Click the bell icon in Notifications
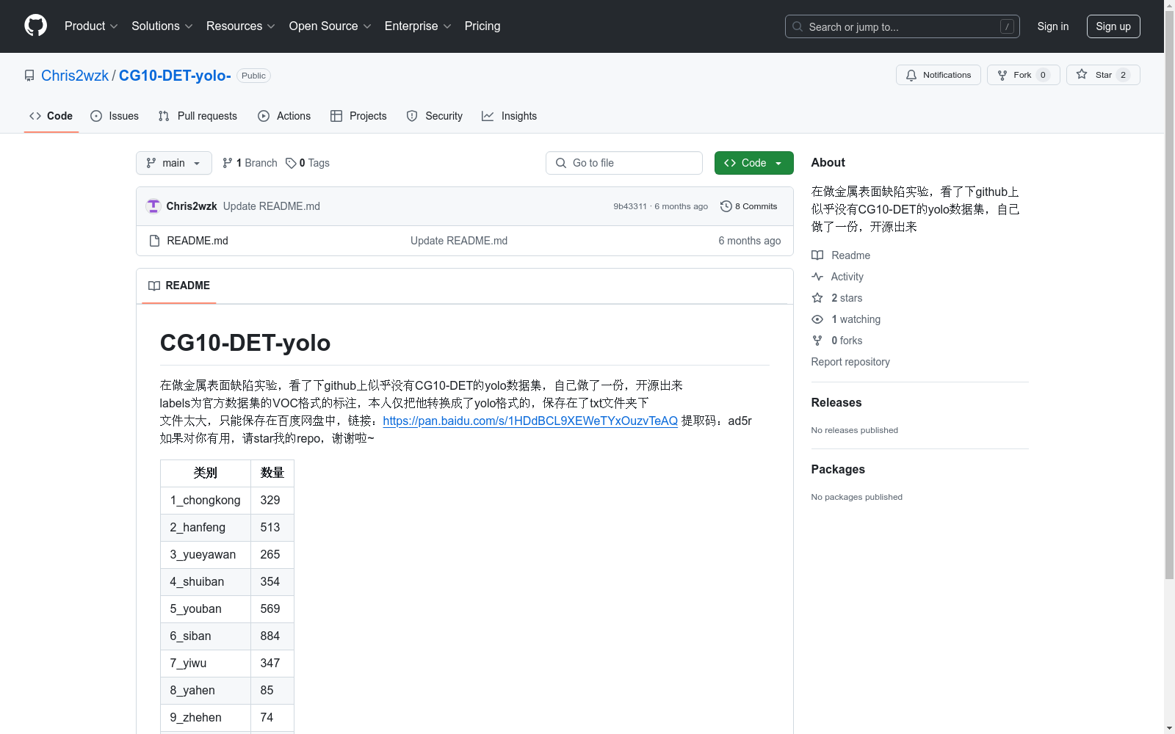 click(x=911, y=75)
